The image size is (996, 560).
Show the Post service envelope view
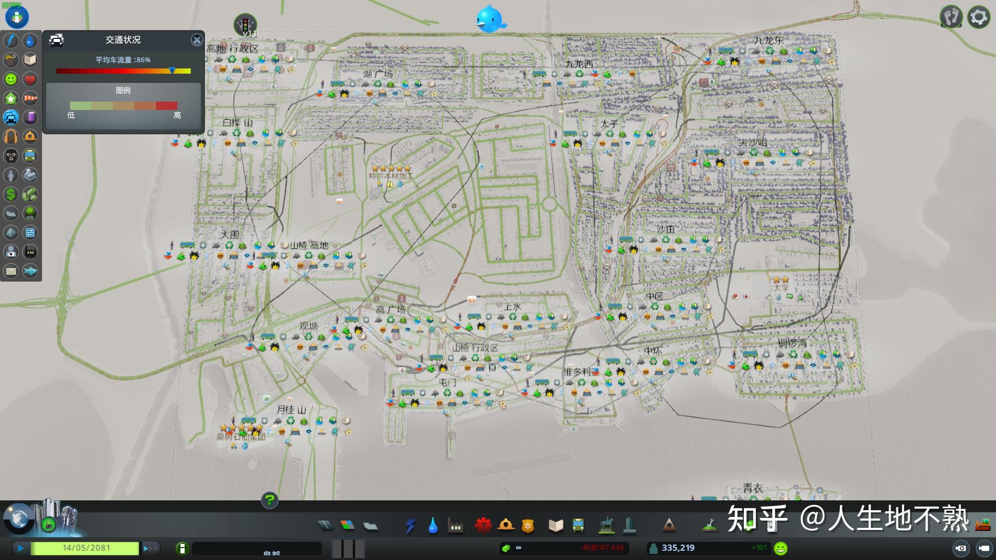coord(11,271)
